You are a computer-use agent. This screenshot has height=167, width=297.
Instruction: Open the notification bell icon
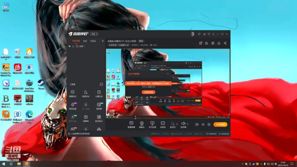click(x=219, y=43)
